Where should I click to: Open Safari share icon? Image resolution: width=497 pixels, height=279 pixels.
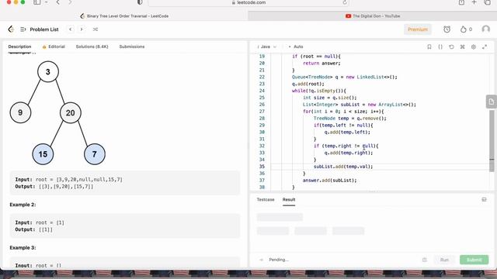coord(461,2)
